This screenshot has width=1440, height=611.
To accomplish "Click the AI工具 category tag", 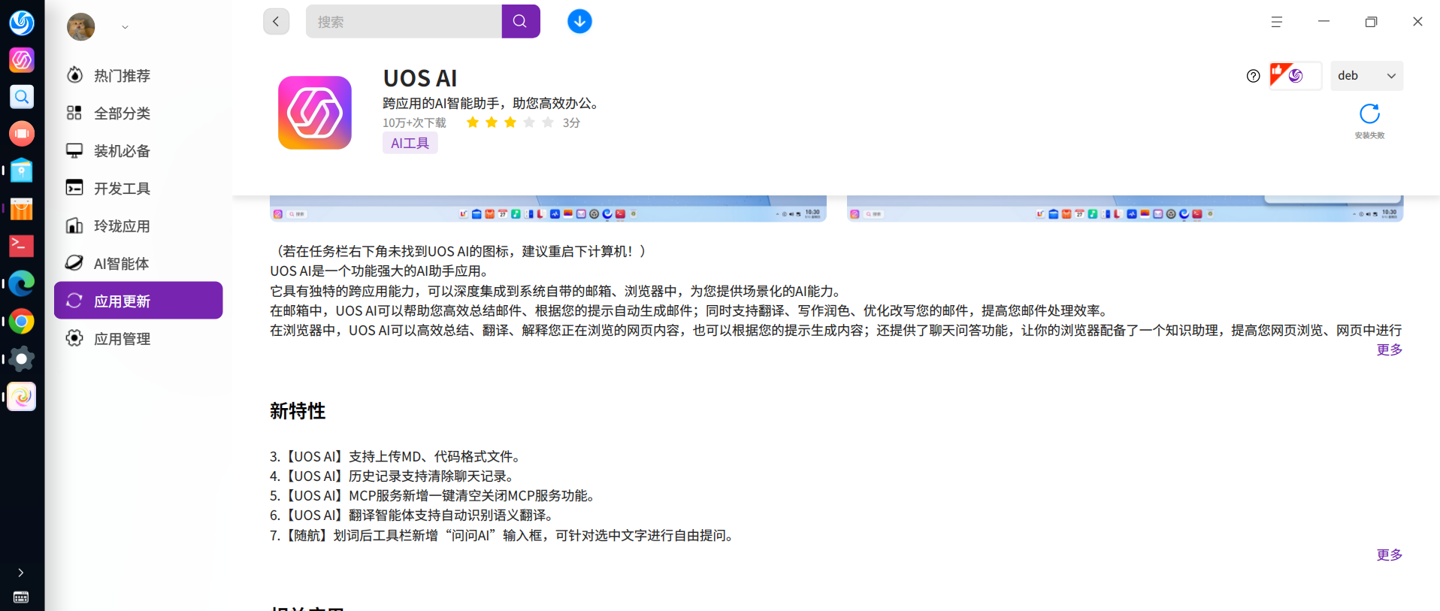I will (410, 143).
